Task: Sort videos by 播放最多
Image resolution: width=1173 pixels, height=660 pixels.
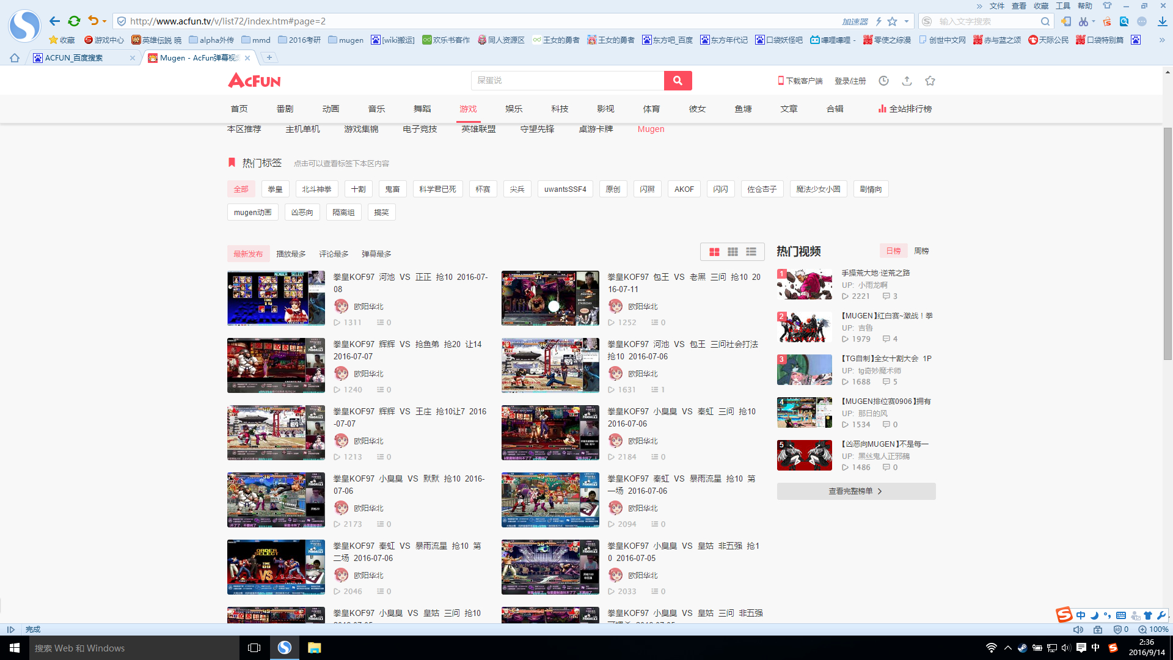Action: 291,254
